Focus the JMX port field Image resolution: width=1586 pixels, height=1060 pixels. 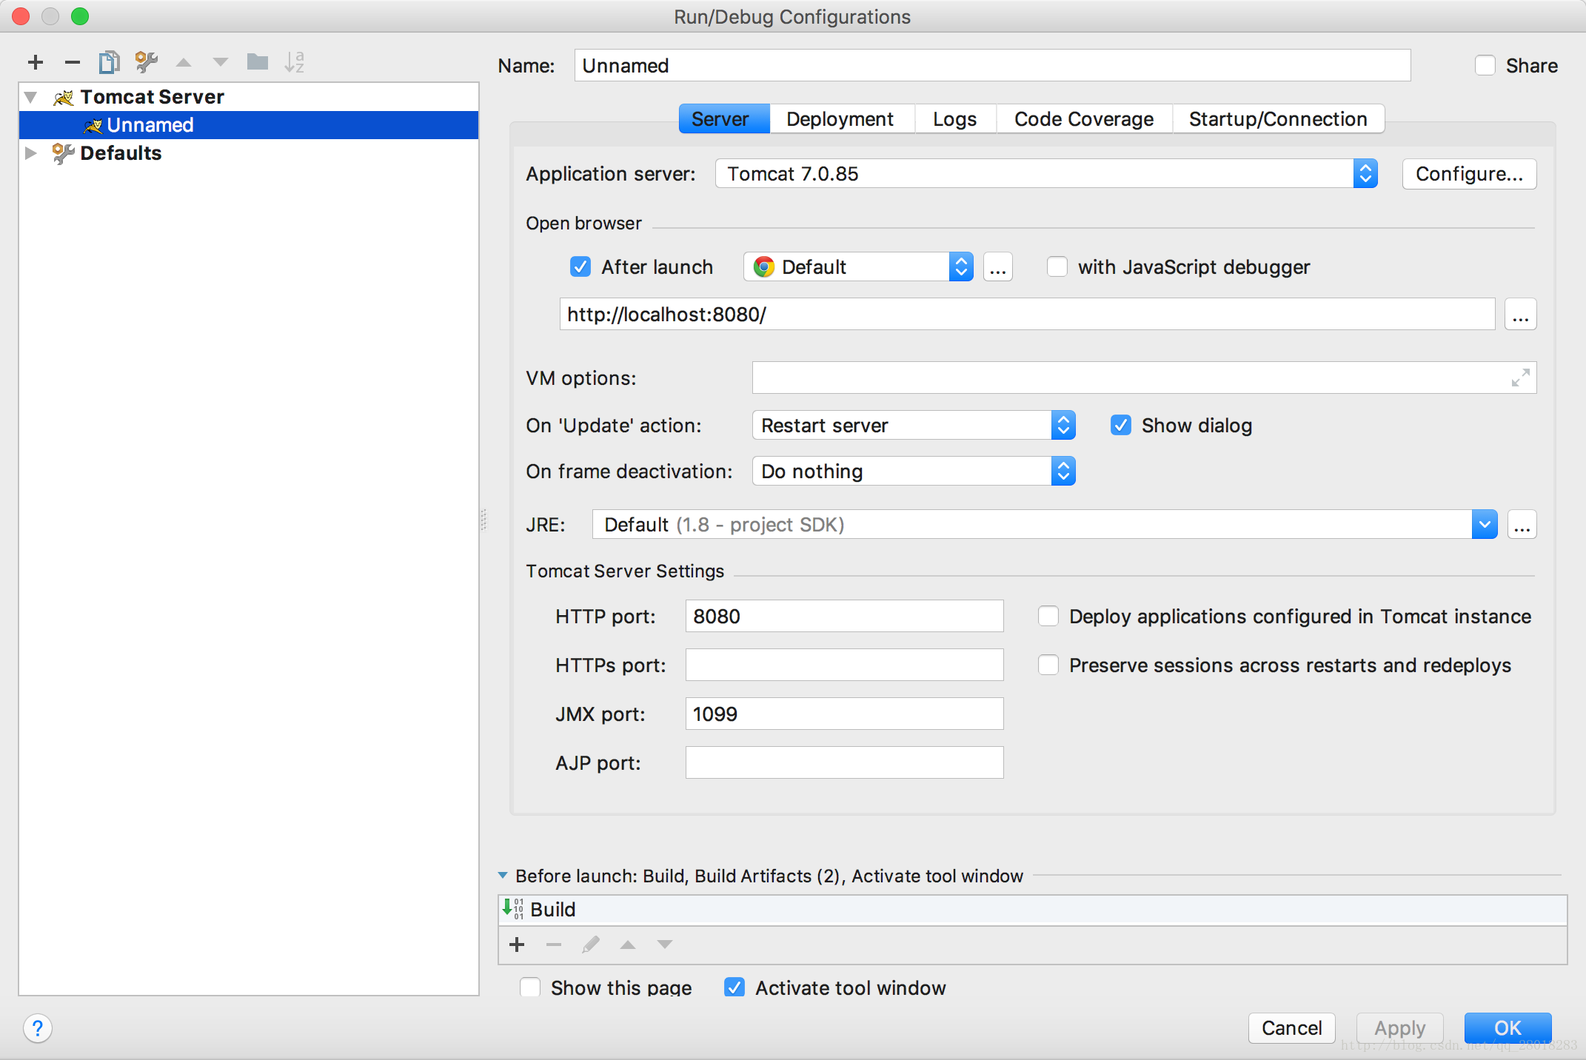[844, 714]
